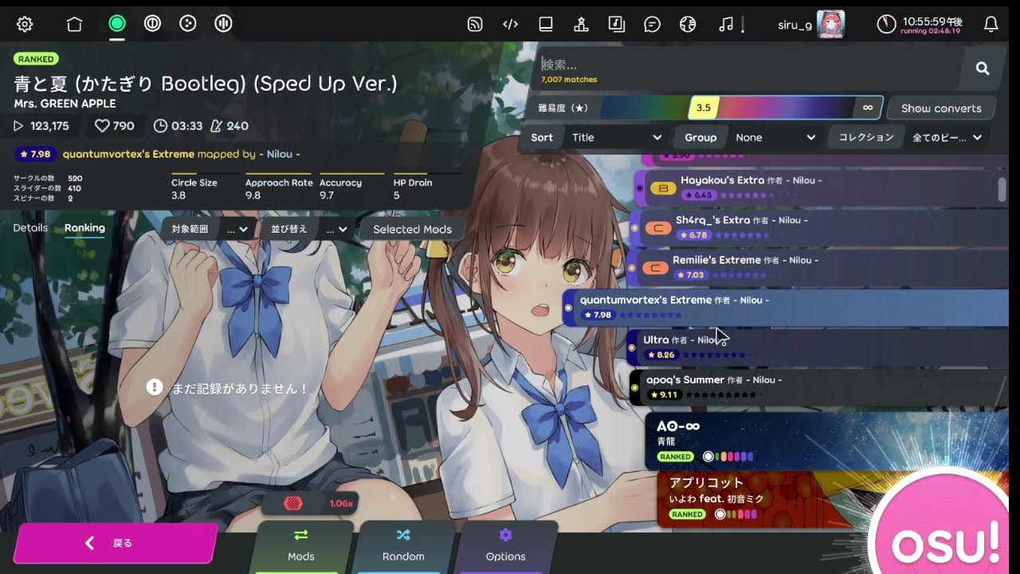Open the chess-piece toolbar icon
This screenshot has width=1020, height=574.
(x=581, y=24)
